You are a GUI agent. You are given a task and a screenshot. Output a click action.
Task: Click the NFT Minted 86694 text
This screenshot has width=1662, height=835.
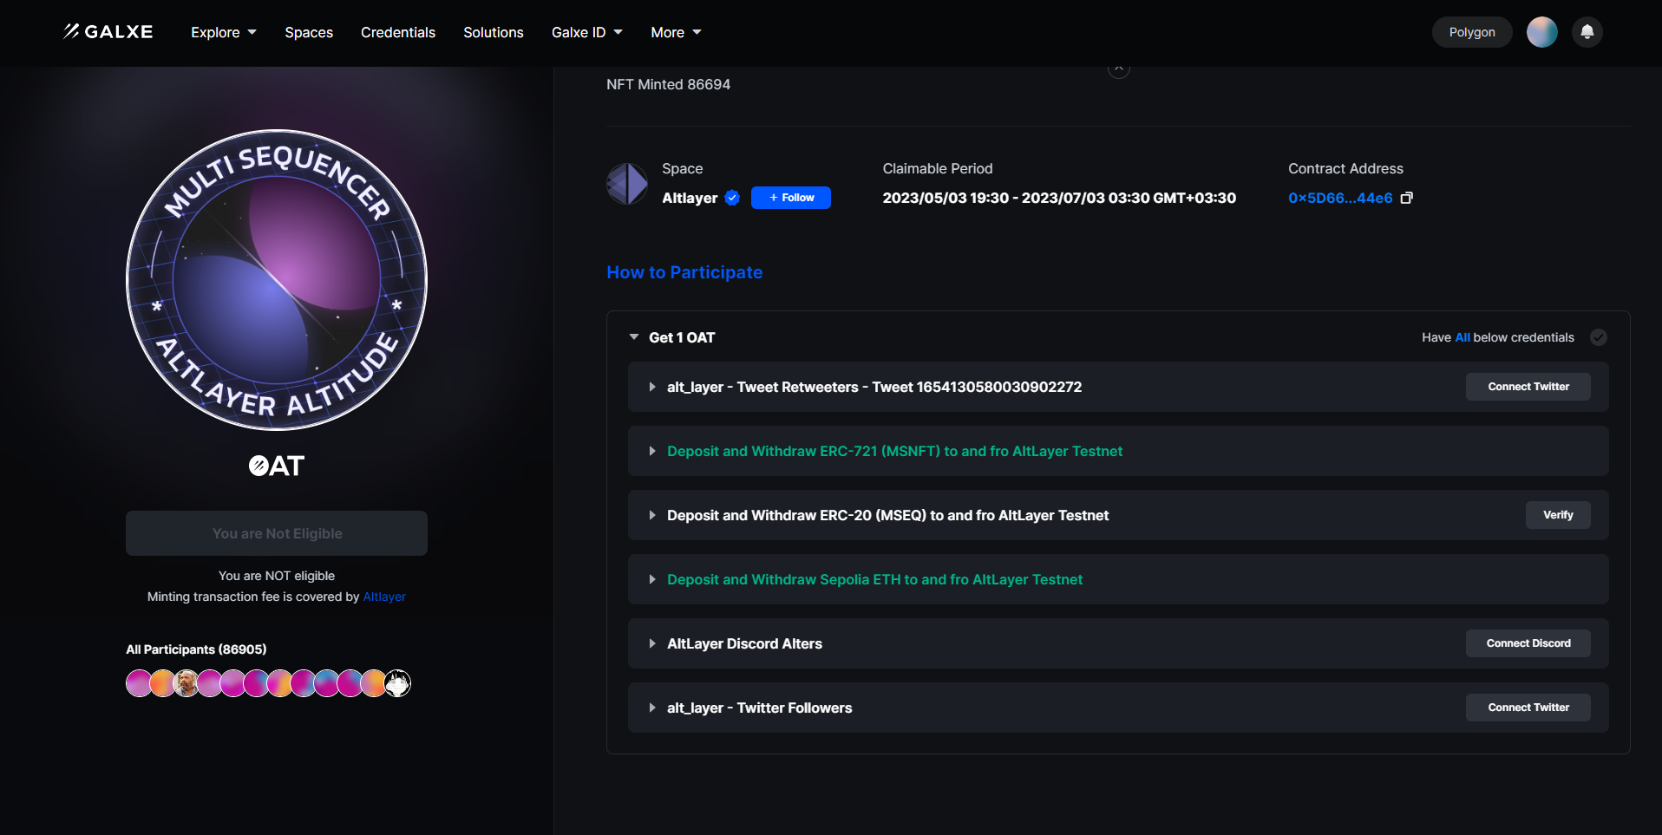(668, 84)
